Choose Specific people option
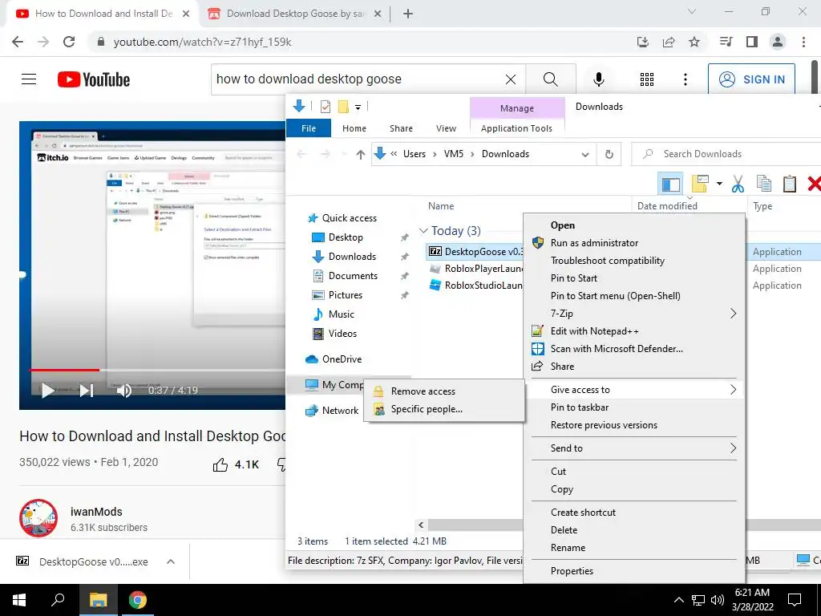Image resolution: width=821 pixels, height=616 pixels. 444,409
